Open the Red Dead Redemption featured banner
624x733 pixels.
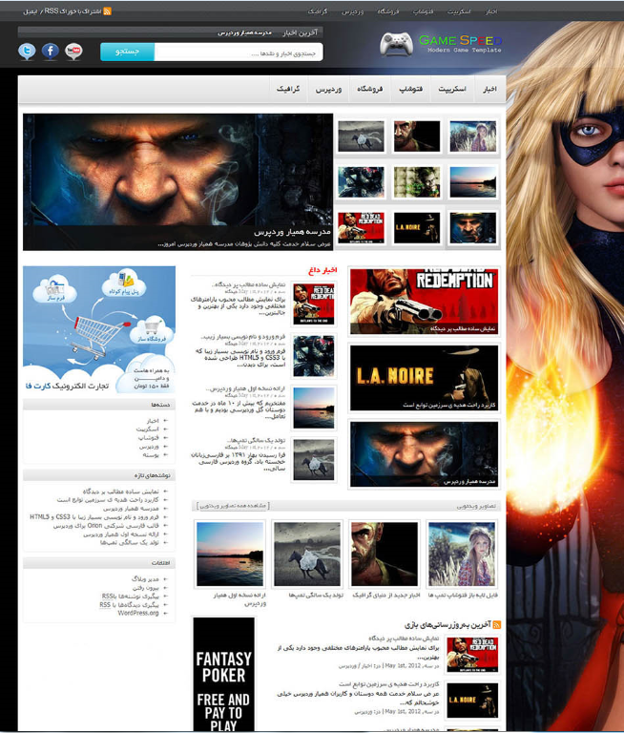pyautogui.click(x=423, y=301)
